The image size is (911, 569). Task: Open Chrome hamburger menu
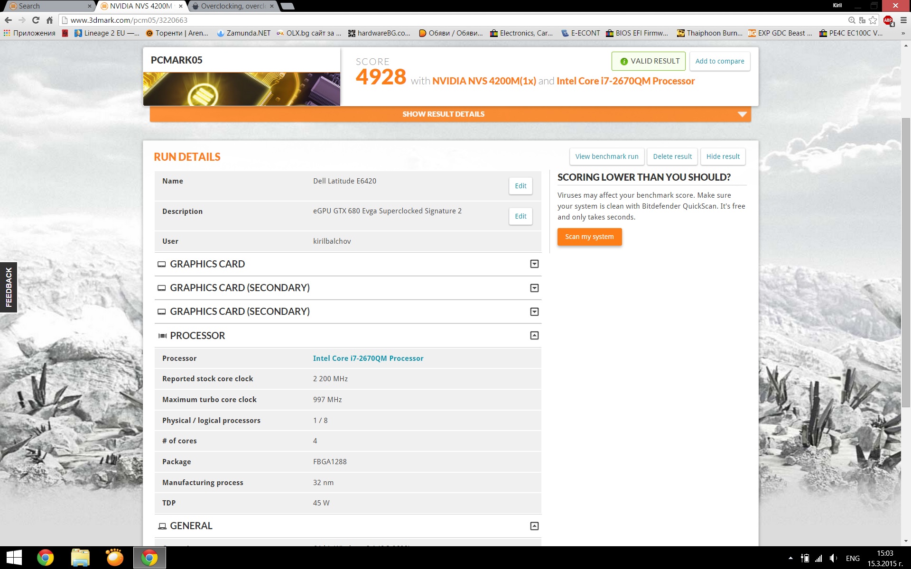tap(903, 20)
